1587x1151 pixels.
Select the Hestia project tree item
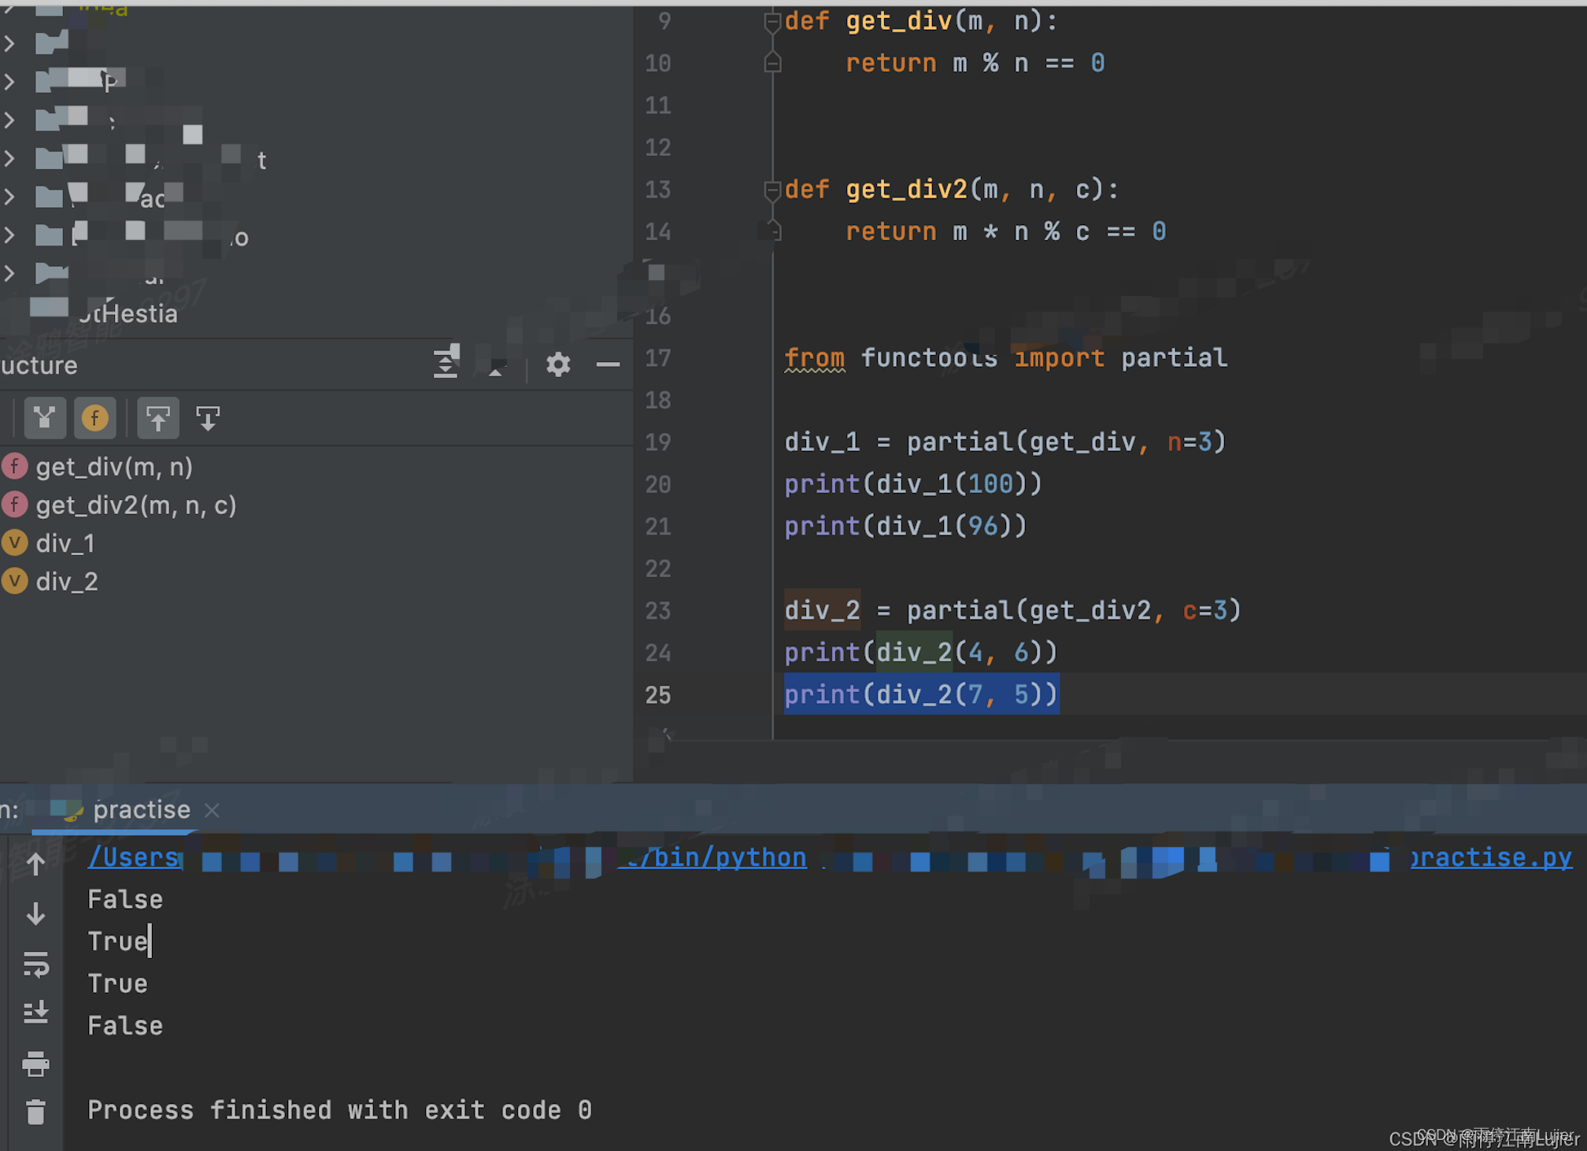coord(129,313)
